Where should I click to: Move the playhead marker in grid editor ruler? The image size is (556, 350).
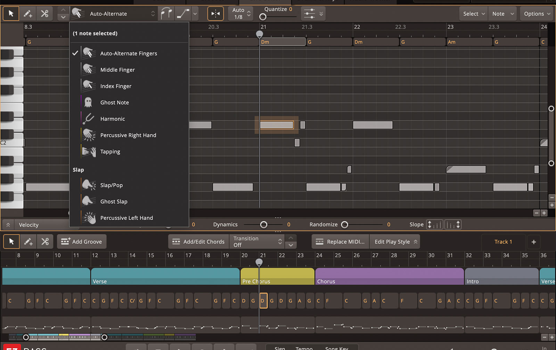tap(259, 34)
